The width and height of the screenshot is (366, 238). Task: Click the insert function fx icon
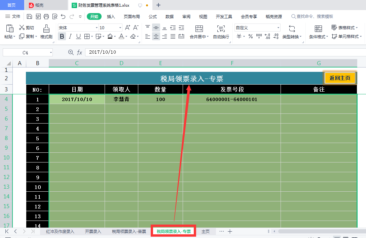(x=80, y=52)
